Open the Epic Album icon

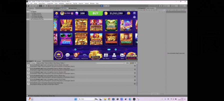[x=106, y=55]
